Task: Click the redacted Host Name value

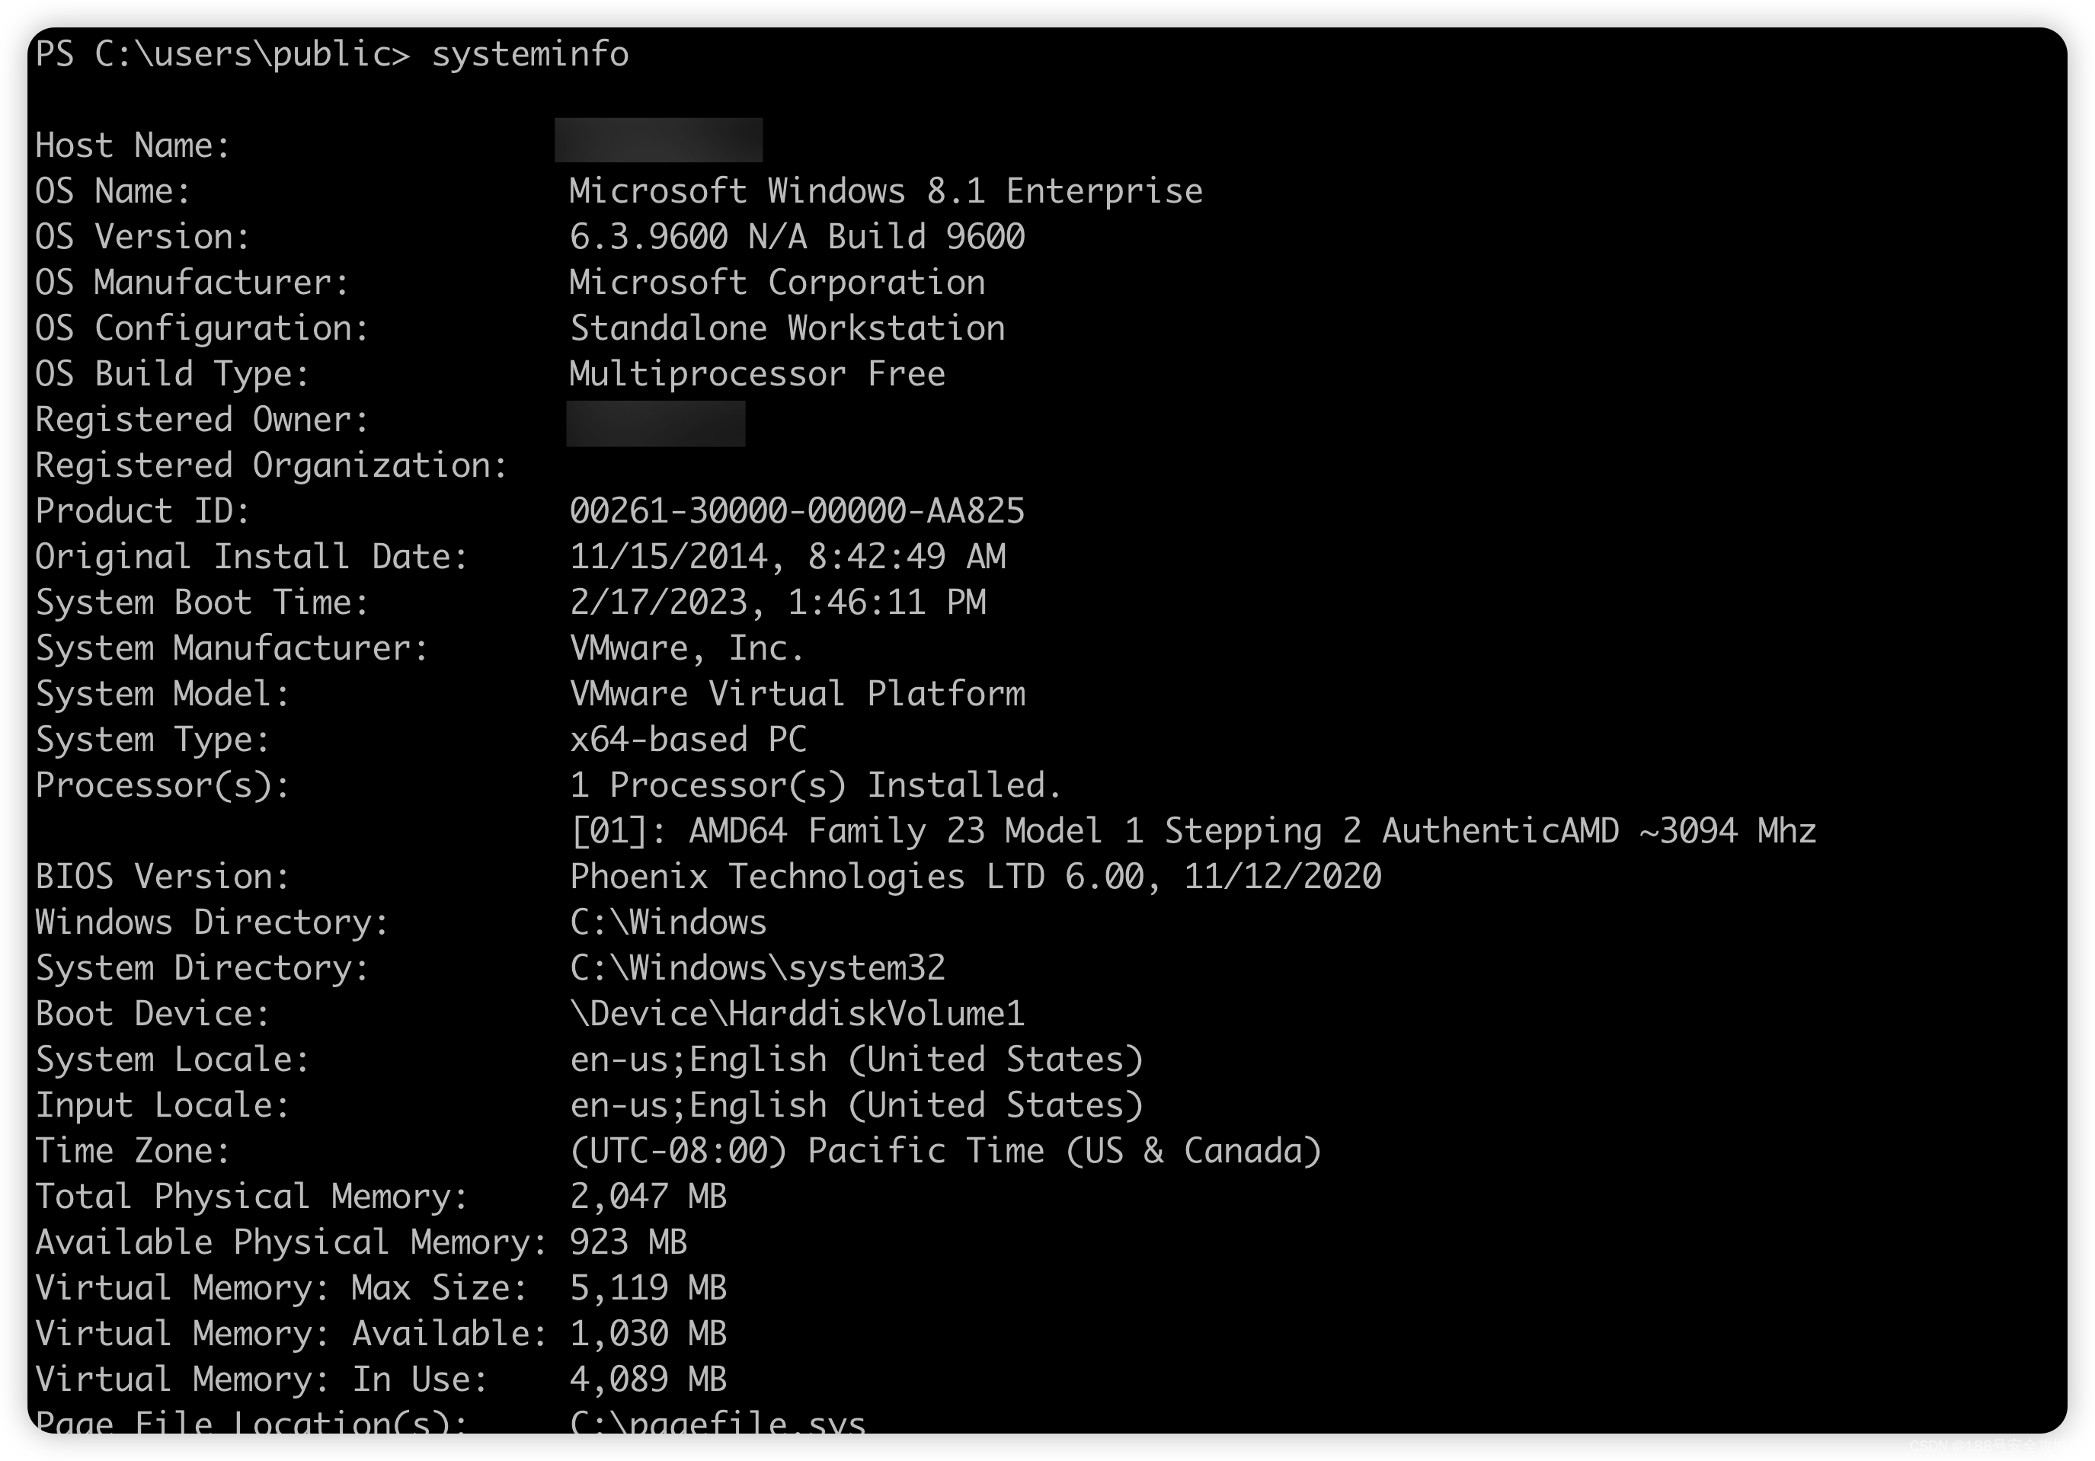Action: tap(658, 139)
